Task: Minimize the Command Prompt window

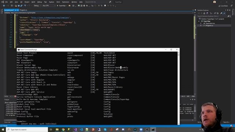Action: [x=166, y=49]
